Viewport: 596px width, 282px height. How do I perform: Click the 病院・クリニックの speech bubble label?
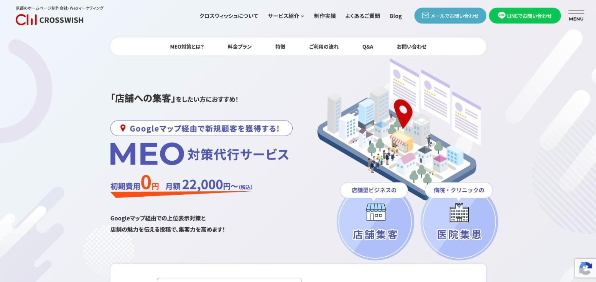coord(459,190)
